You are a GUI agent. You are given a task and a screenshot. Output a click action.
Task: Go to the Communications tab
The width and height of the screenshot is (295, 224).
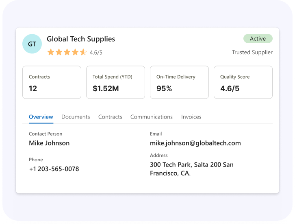point(152,117)
